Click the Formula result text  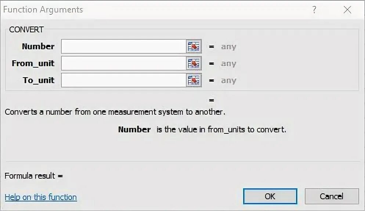tap(34, 176)
